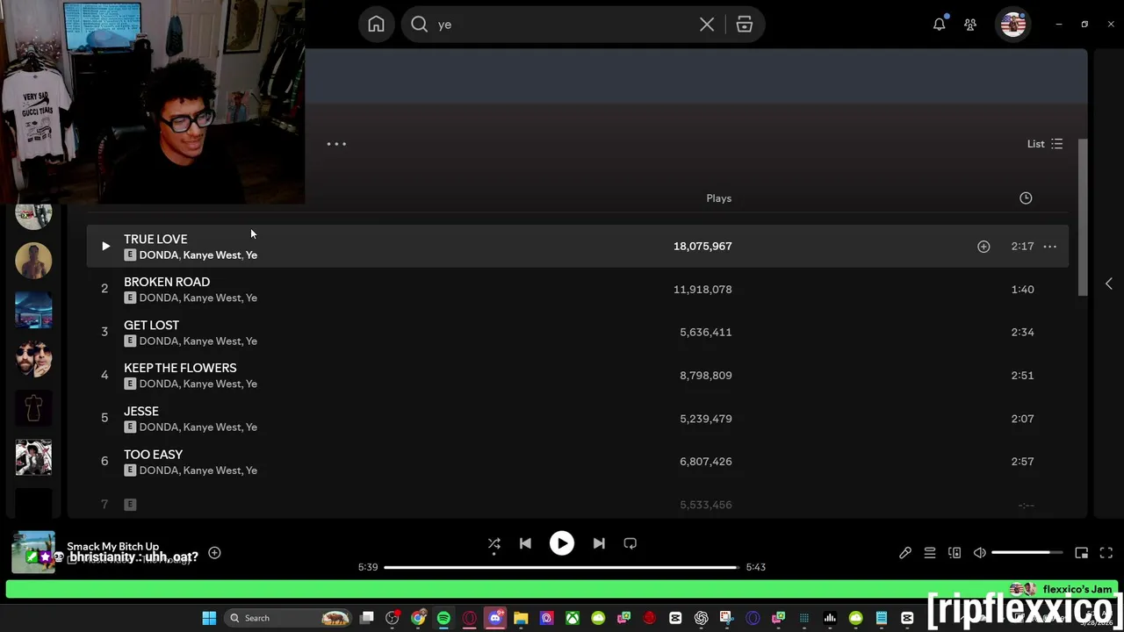The image size is (1124, 632).
Task: Toggle shuffle in the player bar
Action: click(494, 543)
